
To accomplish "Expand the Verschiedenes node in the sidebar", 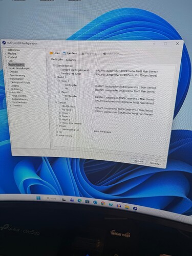I will click(10, 102).
